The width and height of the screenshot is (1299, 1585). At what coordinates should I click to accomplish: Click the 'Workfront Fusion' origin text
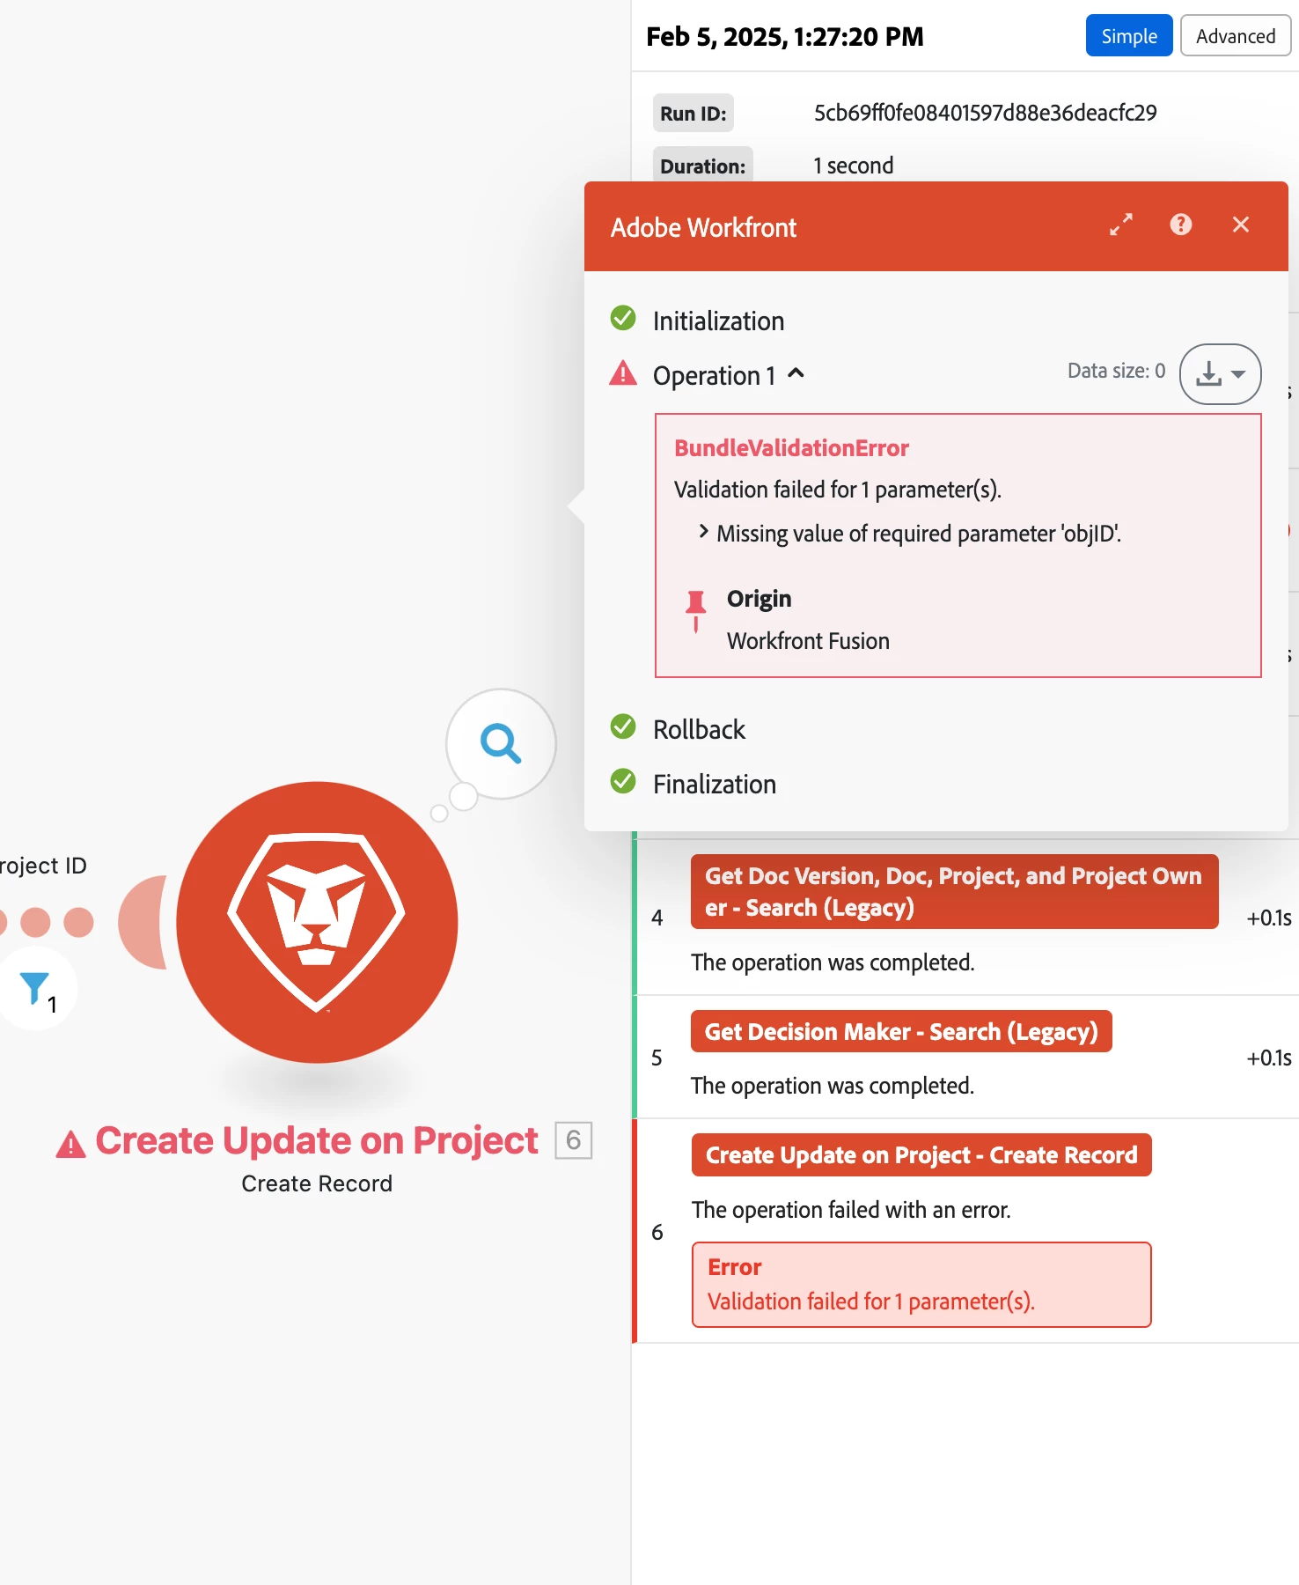(x=808, y=641)
